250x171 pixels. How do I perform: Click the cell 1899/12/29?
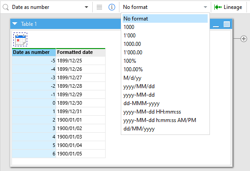(81, 94)
